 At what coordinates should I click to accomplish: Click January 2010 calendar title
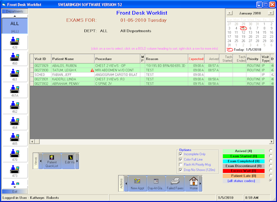[x=250, y=13]
